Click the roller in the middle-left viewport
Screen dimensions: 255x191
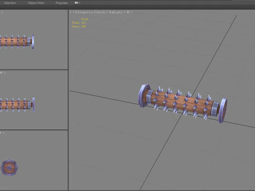coord(18,105)
